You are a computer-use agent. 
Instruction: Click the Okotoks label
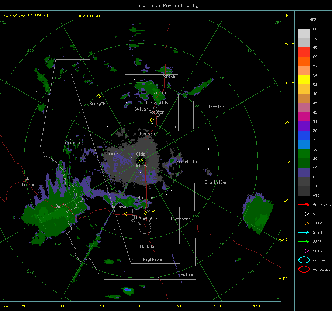(x=148, y=246)
